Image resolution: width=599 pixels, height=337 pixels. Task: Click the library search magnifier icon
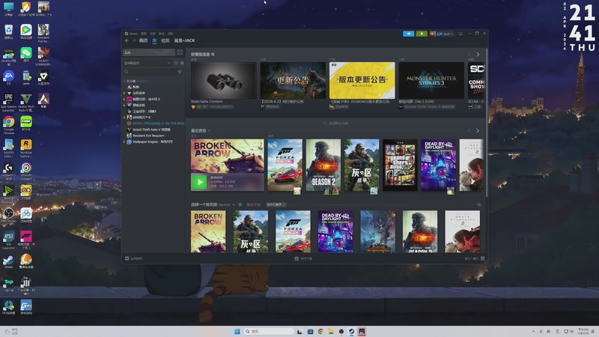(127, 72)
